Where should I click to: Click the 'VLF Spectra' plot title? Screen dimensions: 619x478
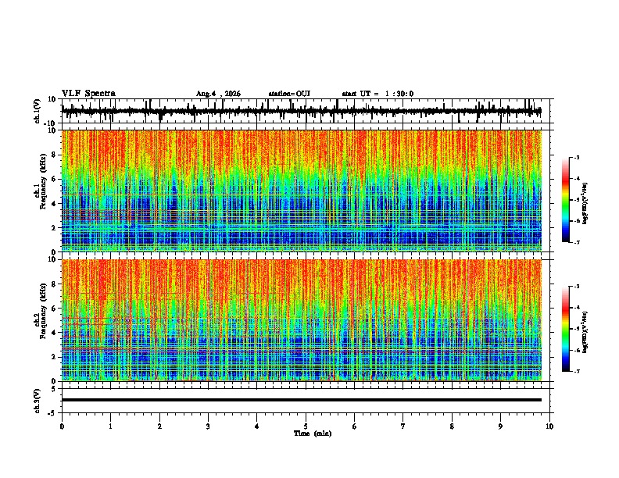(x=88, y=94)
